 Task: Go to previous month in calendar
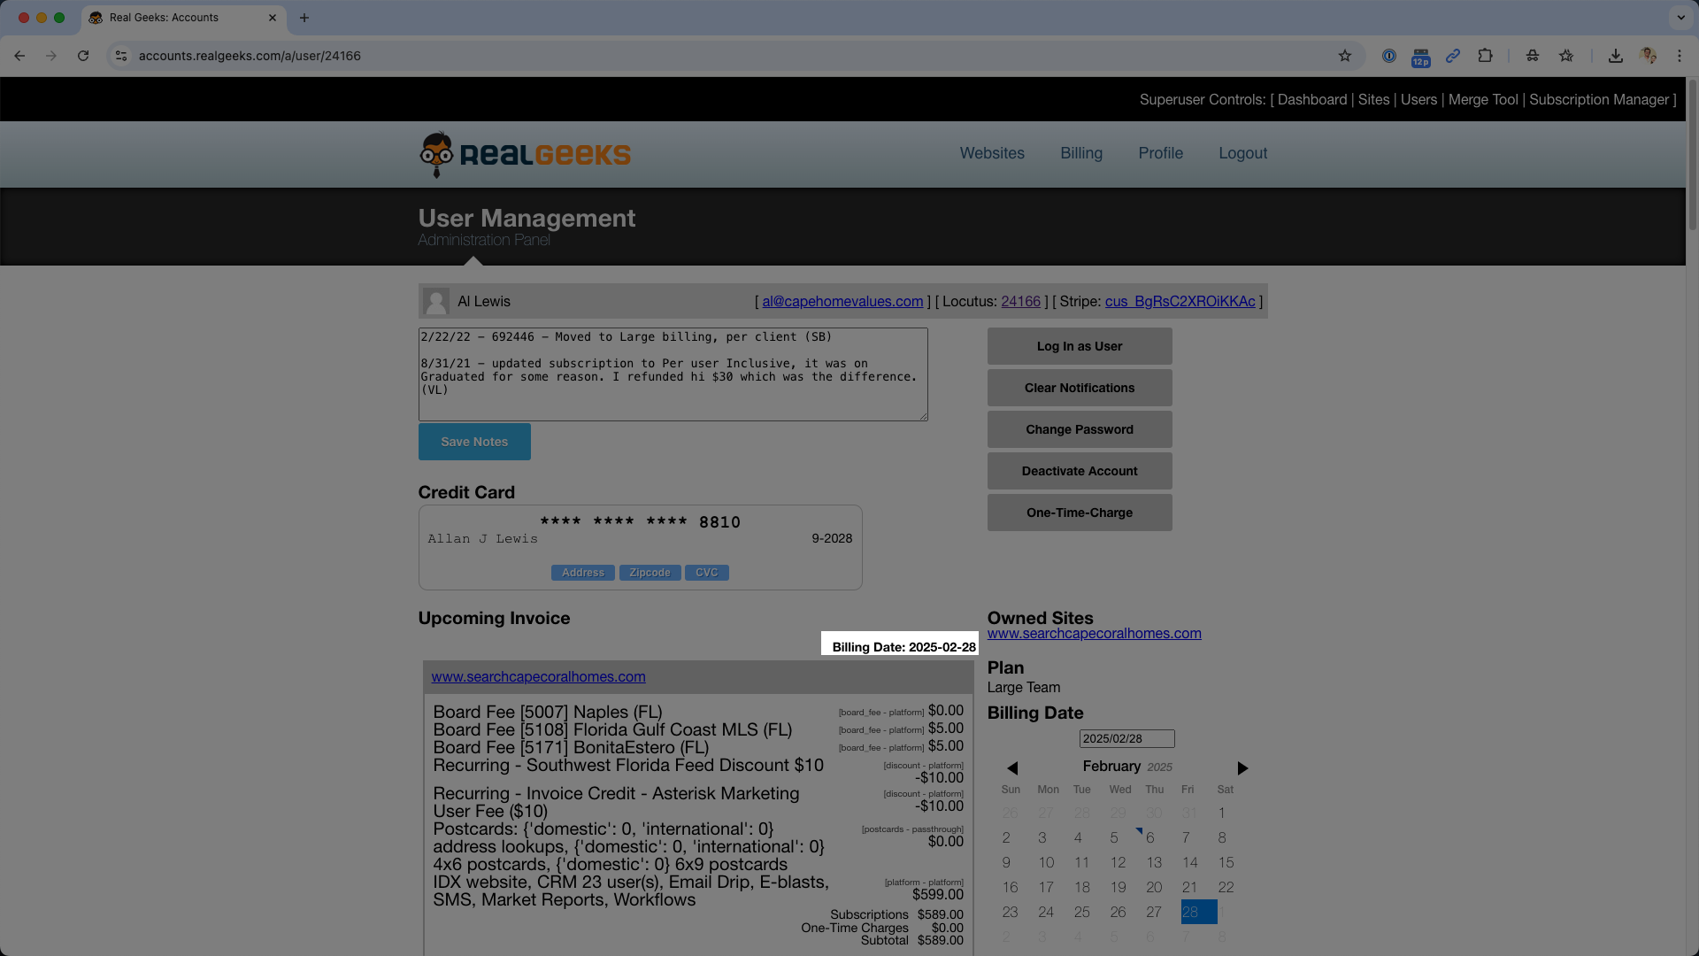click(1012, 768)
